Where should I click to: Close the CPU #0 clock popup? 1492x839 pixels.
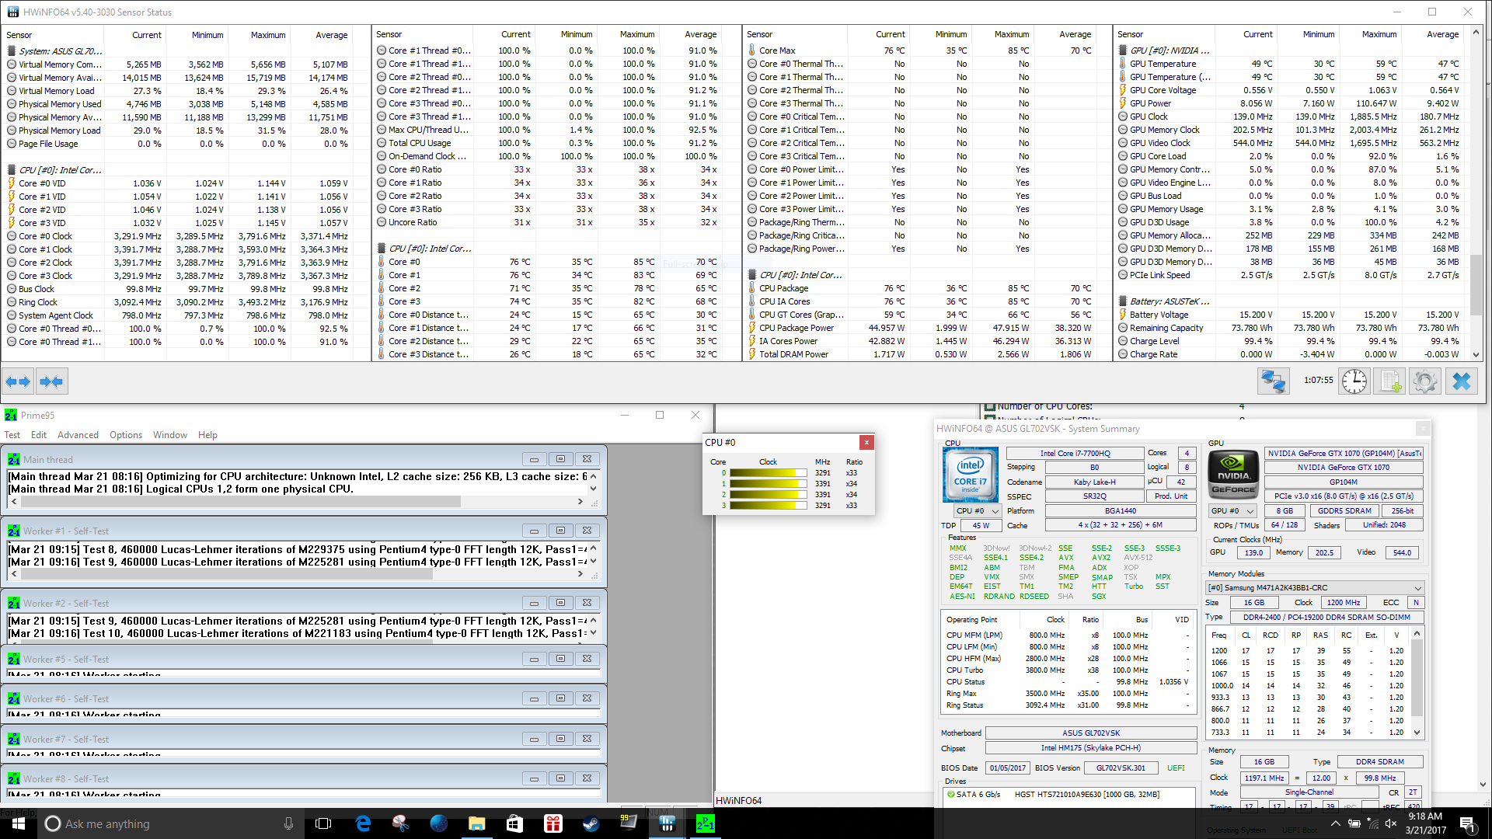866,442
